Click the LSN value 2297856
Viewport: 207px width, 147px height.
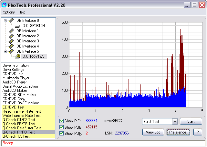pyautogui.click(x=122, y=133)
